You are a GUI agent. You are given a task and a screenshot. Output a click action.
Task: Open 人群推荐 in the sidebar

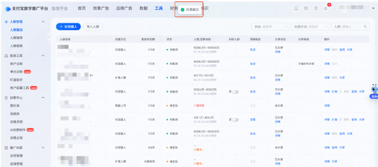[x=16, y=38]
